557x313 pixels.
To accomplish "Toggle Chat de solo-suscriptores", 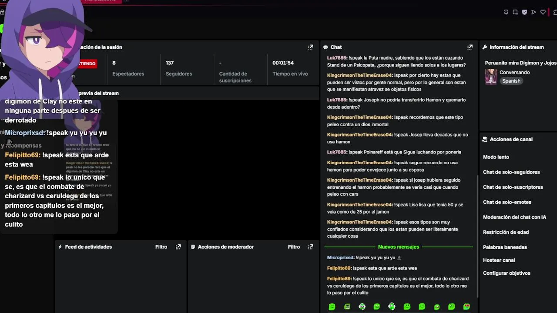I will [513, 187].
